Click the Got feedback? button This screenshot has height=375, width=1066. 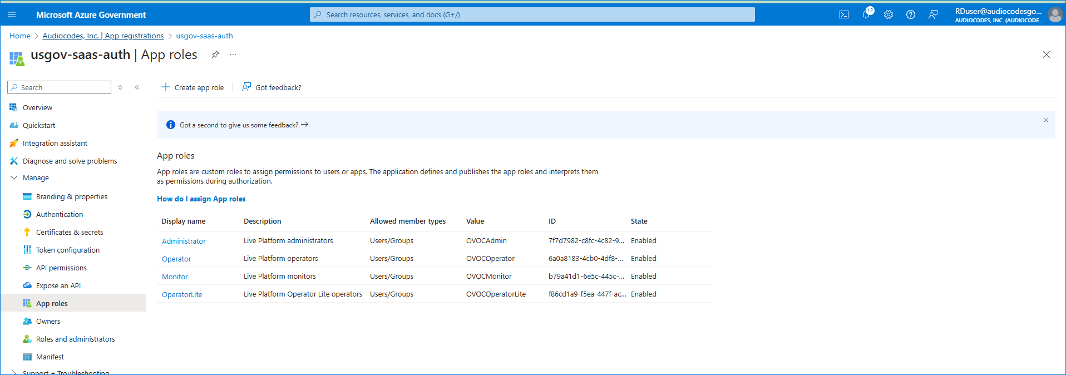(272, 87)
